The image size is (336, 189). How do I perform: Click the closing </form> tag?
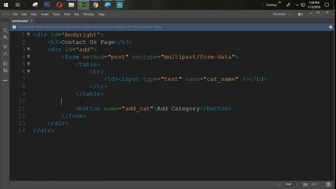(73, 116)
